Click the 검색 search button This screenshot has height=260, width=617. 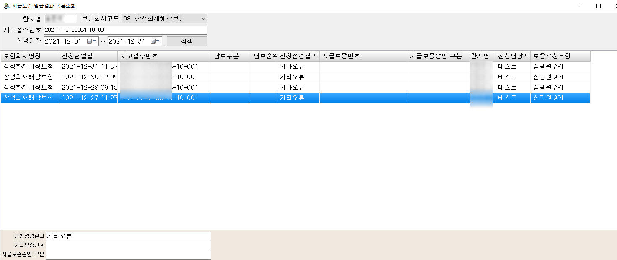pos(187,41)
